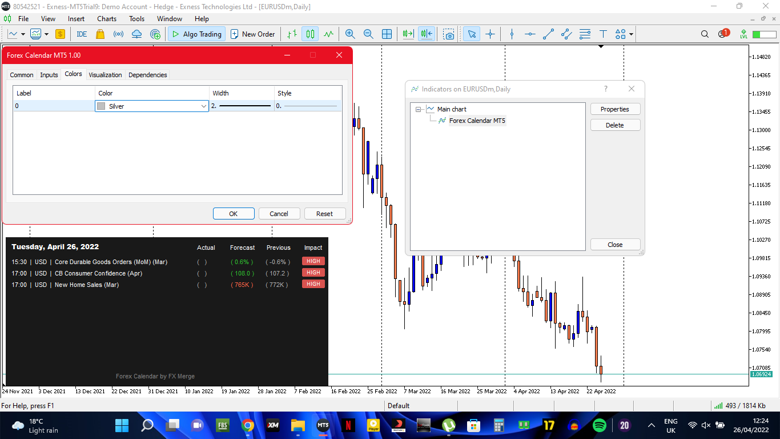Screen dimensions: 780x439
Task: Click the line Width cell
Action: pos(242,106)
